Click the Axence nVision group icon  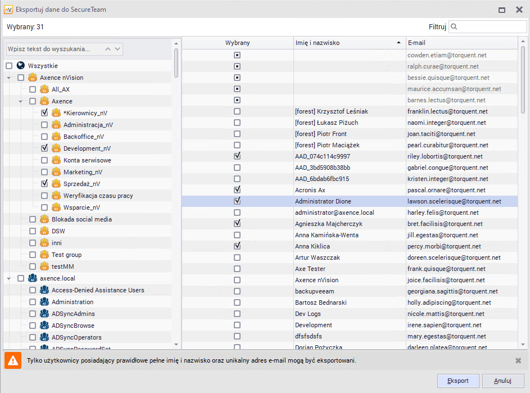click(x=33, y=78)
